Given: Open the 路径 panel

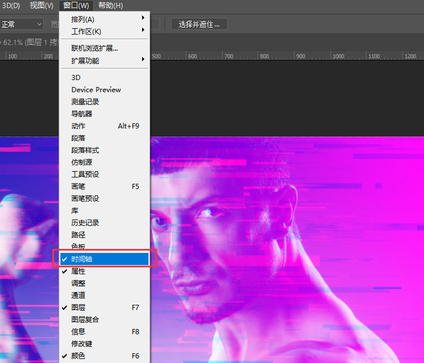Looking at the screenshot, I should 104,235.
